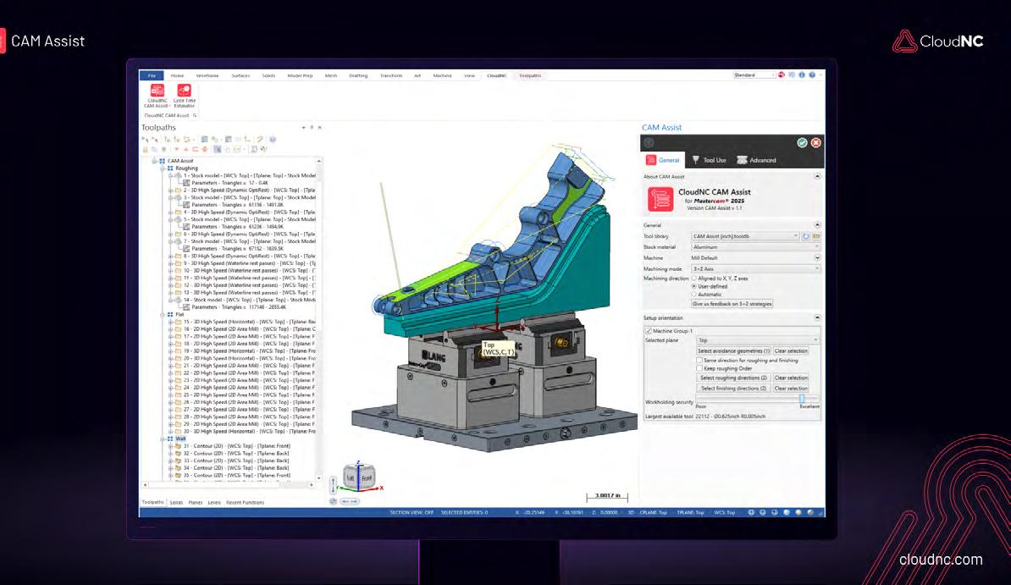This screenshot has width=1011, height=585.
Task: Switch to the Solids bottom panel tab
Action: pos(176,502)
